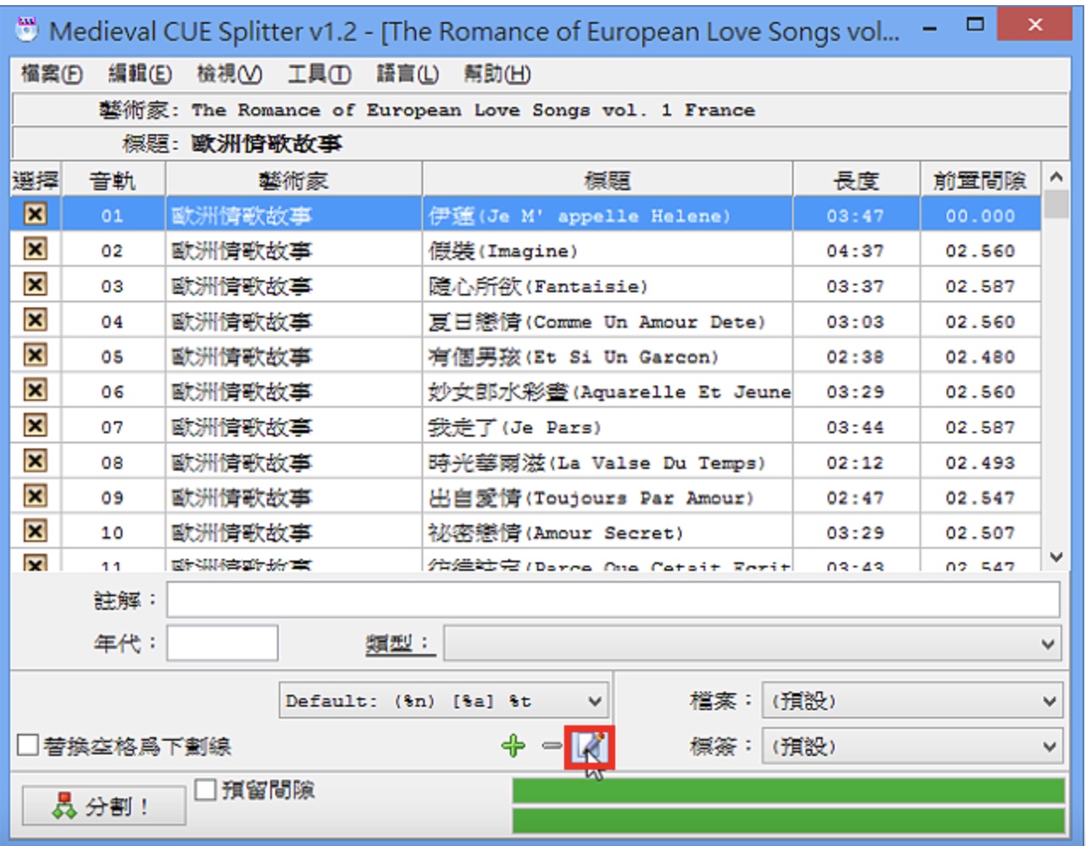The width and height of the screenshot is (1086, 846).
Task: Select track 時光華爾滋(La Valse Du Temps)
Action: (x=597, y=463)
